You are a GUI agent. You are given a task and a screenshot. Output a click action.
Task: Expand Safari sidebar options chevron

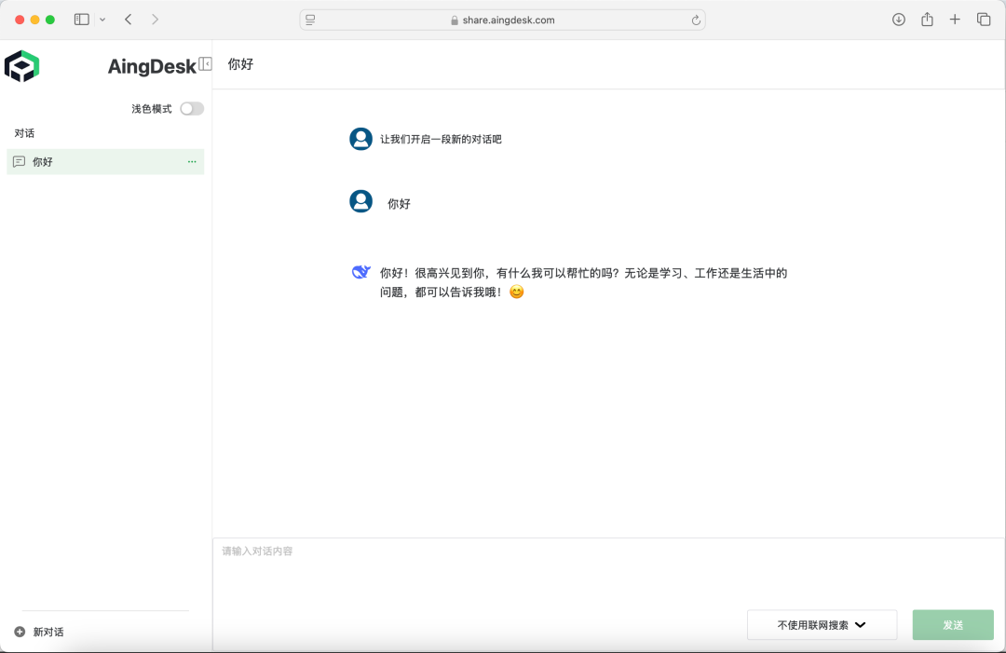[102, 20]
